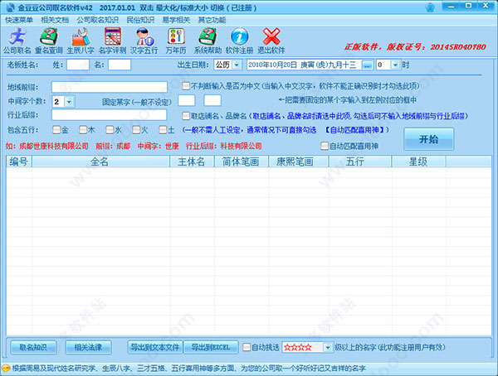Open the 公司取名知识 menu

(97, 20)
